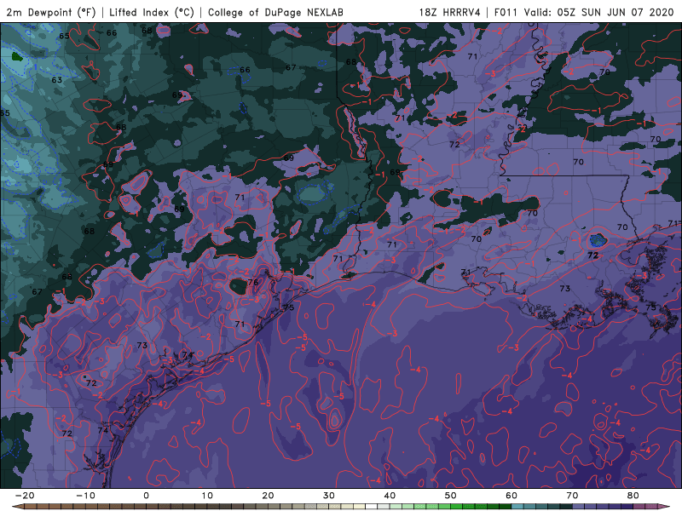Click the teal swatch below the 60 label

(517, 507)
